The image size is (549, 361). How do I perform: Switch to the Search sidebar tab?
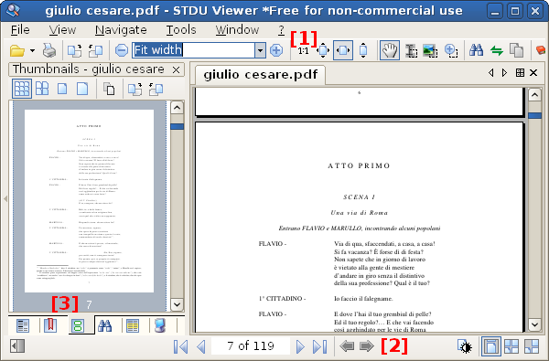[104, 325]
